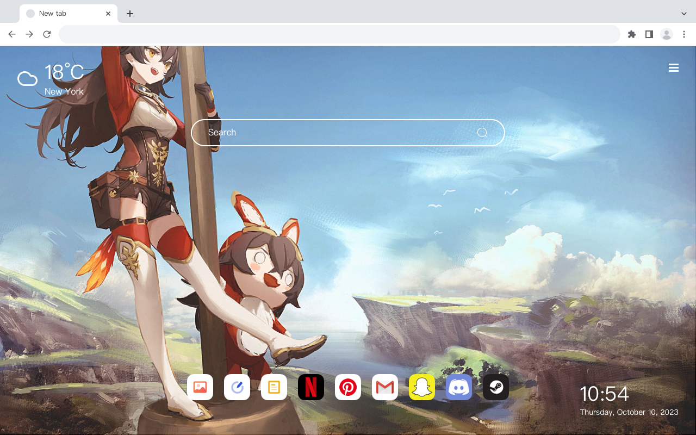Open the Snapchat shortcut icon
The height and width of the screenshot is (435, 696).
(422, 387)
